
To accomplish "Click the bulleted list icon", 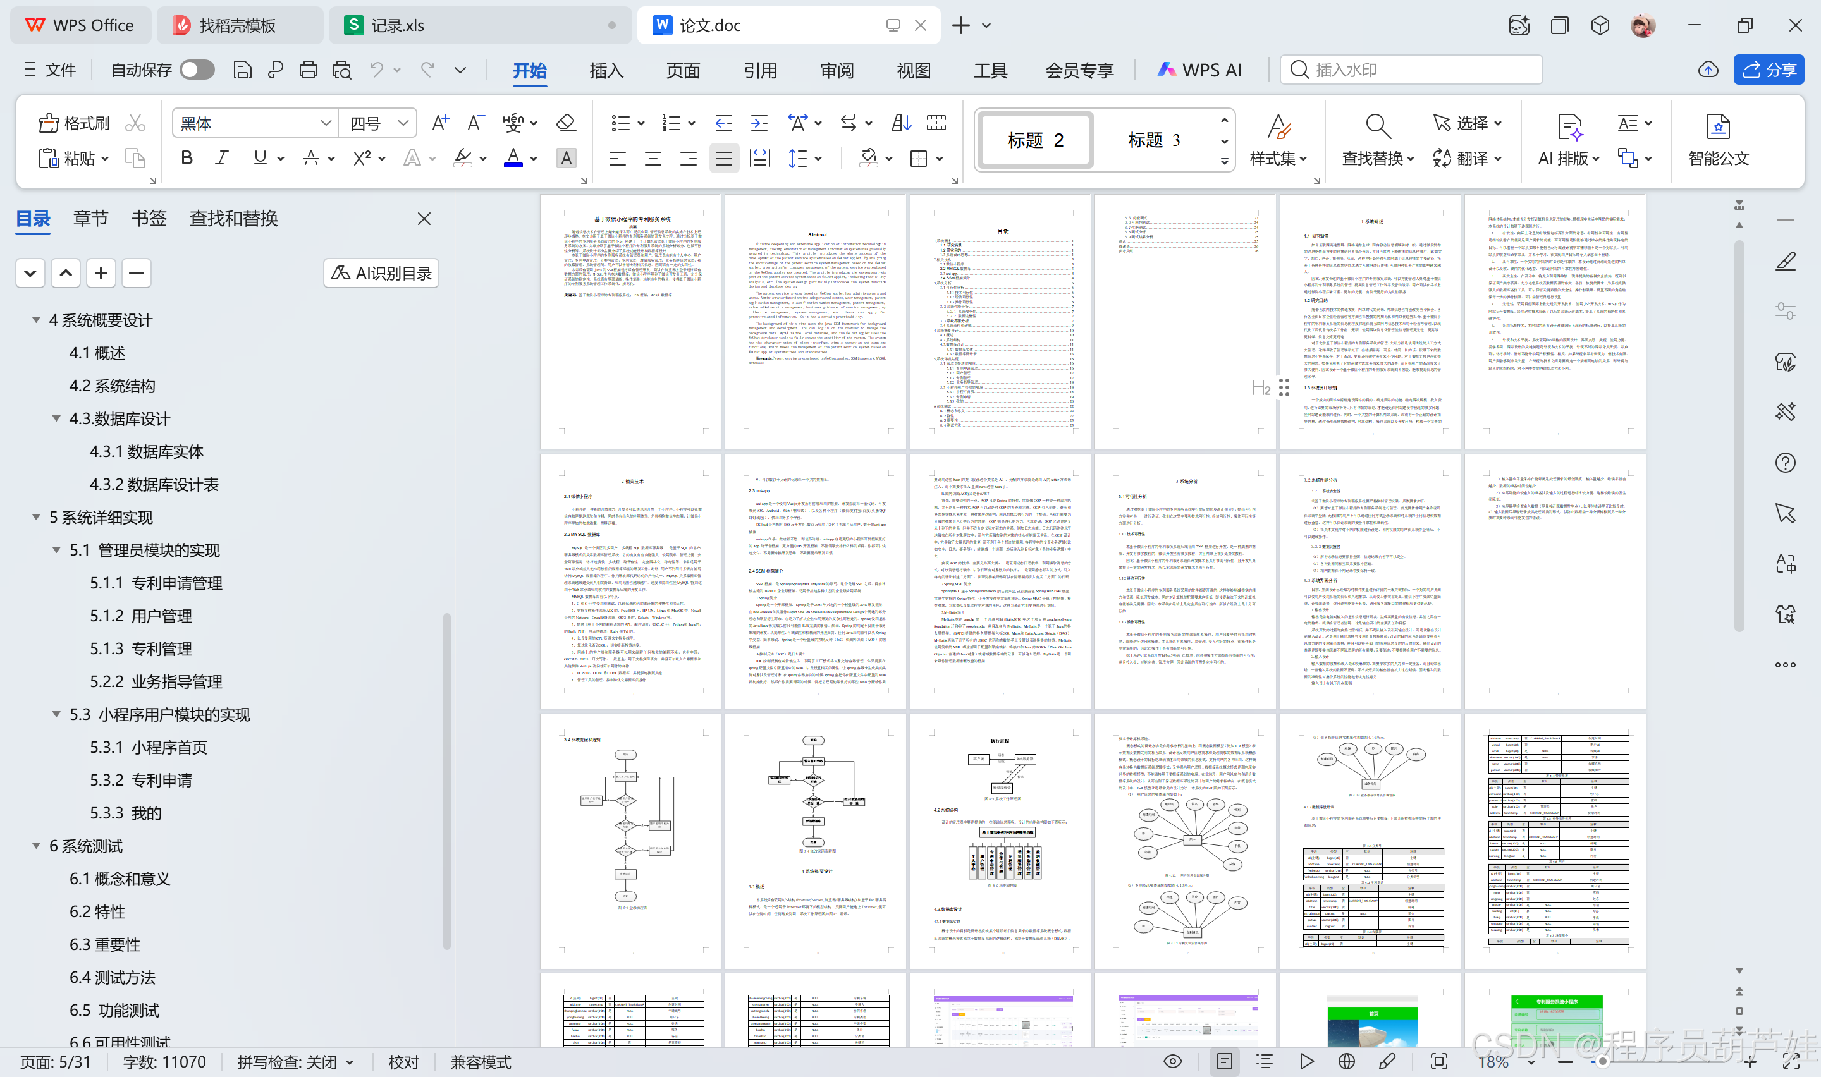I will click(620, 123).
